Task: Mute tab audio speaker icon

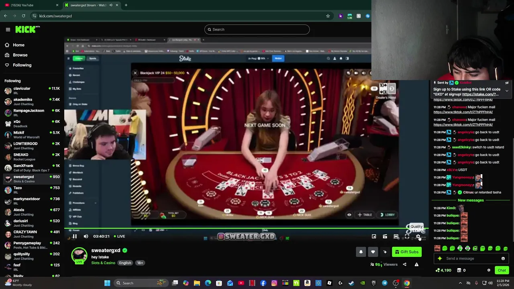Action: [x=111, y=5]
